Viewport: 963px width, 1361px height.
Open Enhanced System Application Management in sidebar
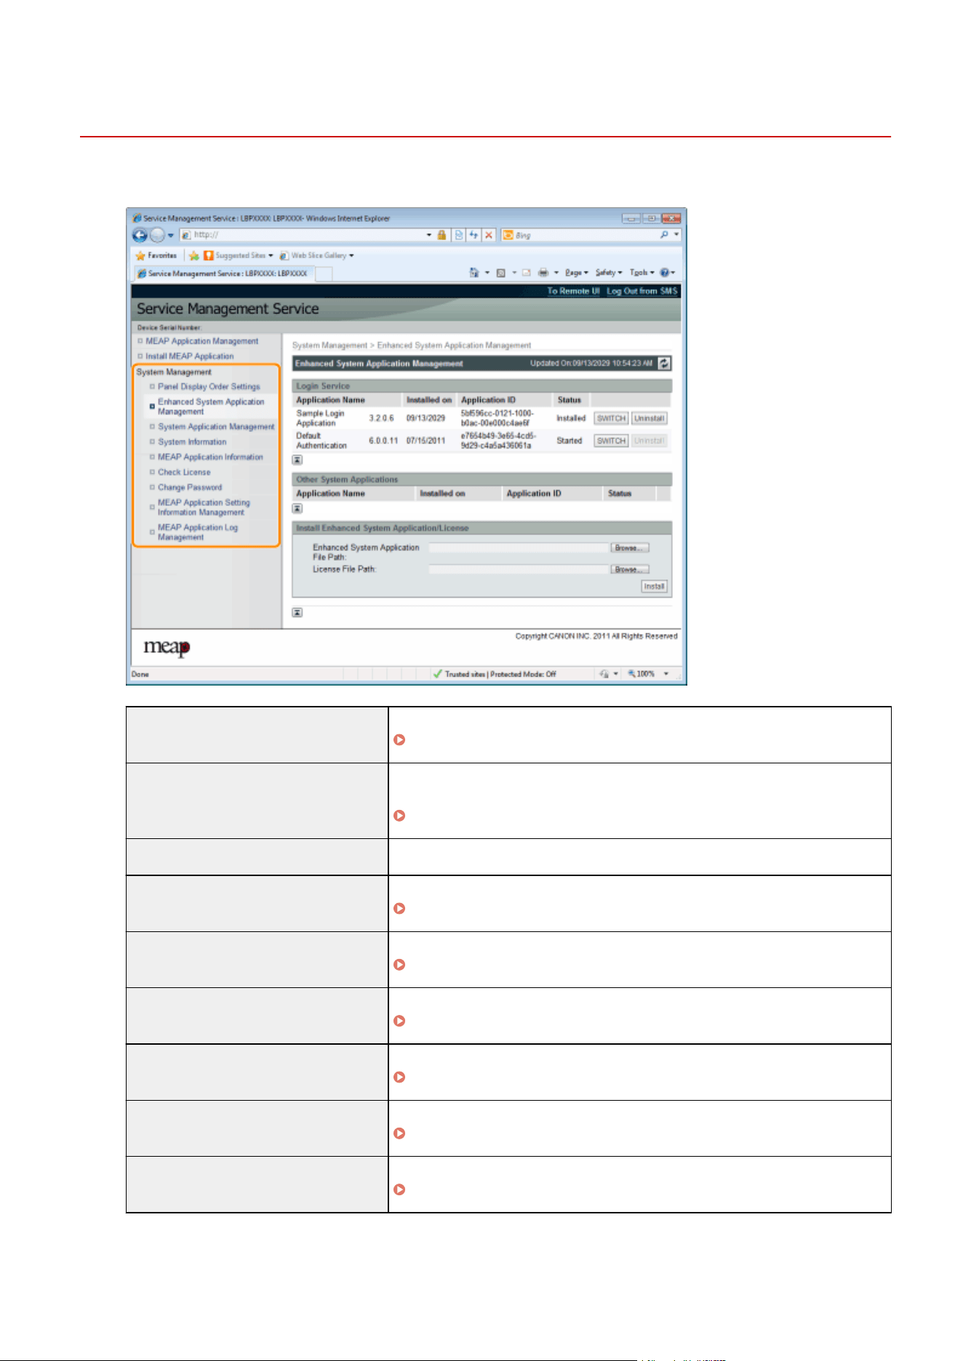211,406
